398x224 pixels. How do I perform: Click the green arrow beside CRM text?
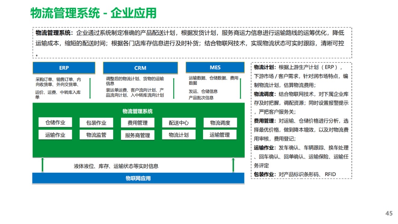[174, 88]
